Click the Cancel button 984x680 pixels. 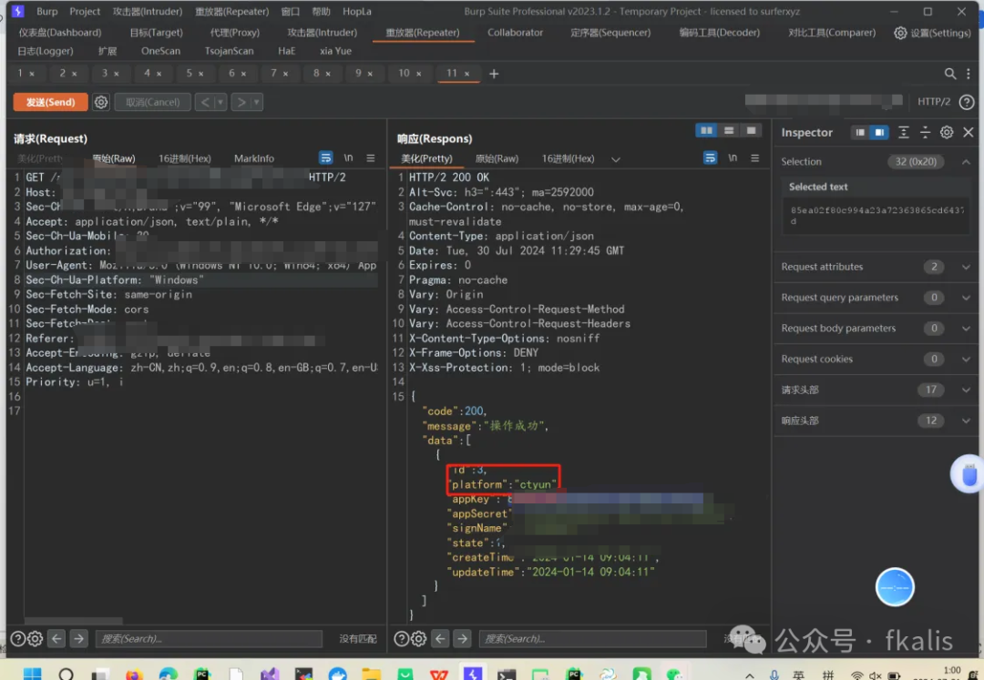click(152, 102)
